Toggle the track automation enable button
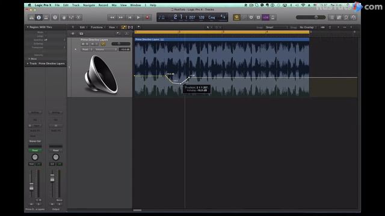Image resolution: width=385 pixels, height=216 pixels. (x=103, y=44)
